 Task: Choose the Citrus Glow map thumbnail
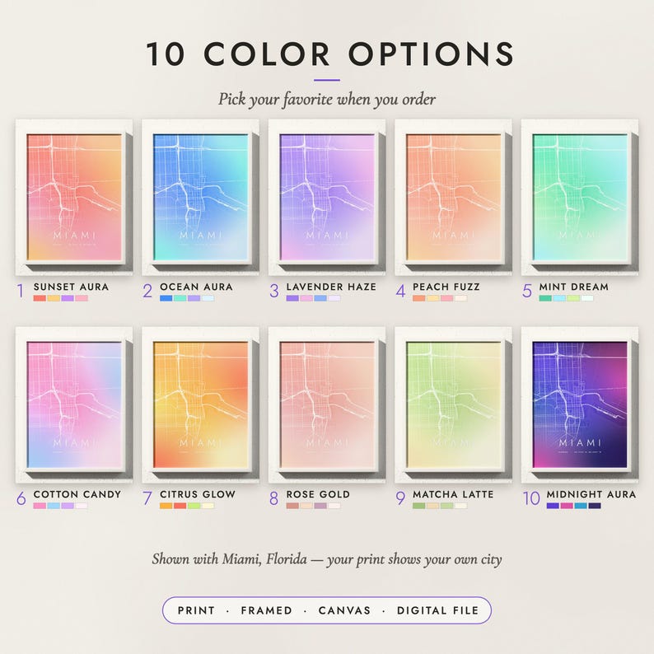click(201, 404)
